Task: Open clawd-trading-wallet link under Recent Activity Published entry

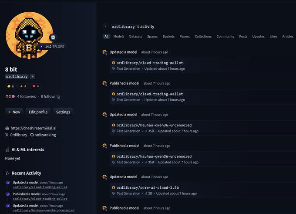Action: point(40,199)
